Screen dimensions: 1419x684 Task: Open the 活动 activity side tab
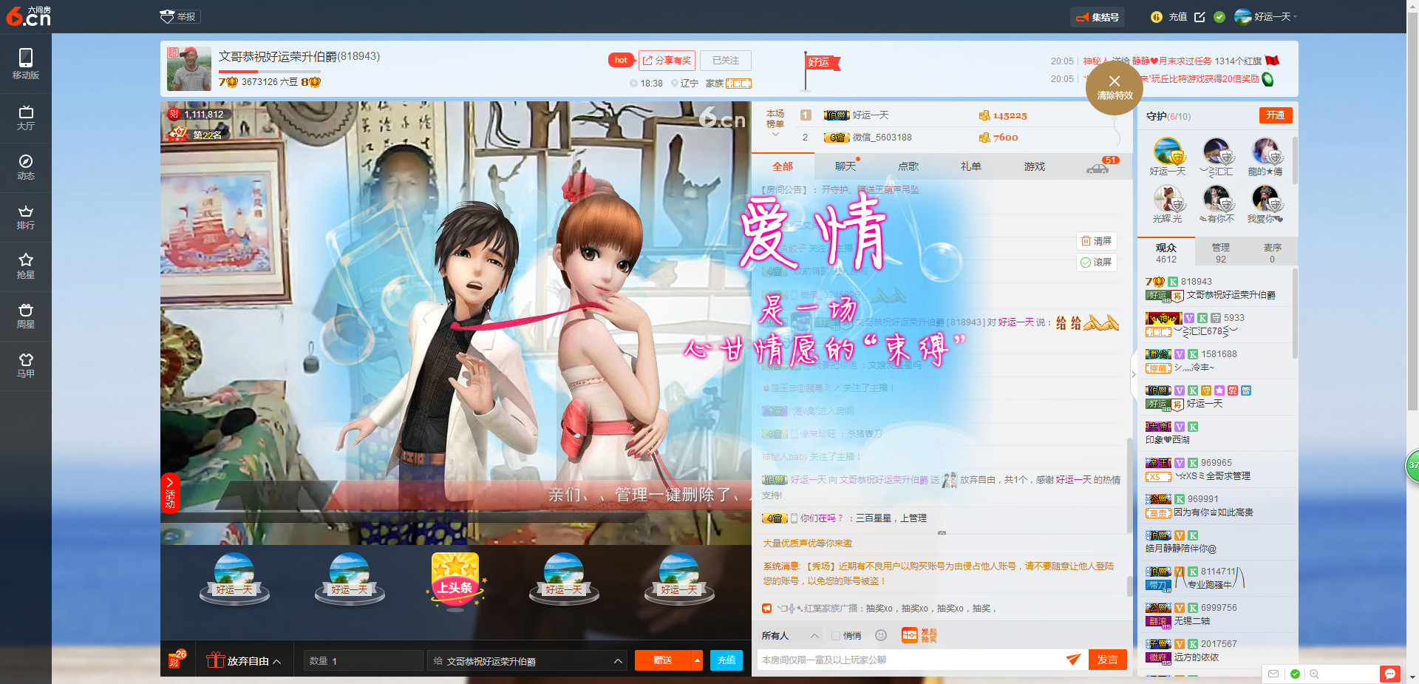click(170, 492)
